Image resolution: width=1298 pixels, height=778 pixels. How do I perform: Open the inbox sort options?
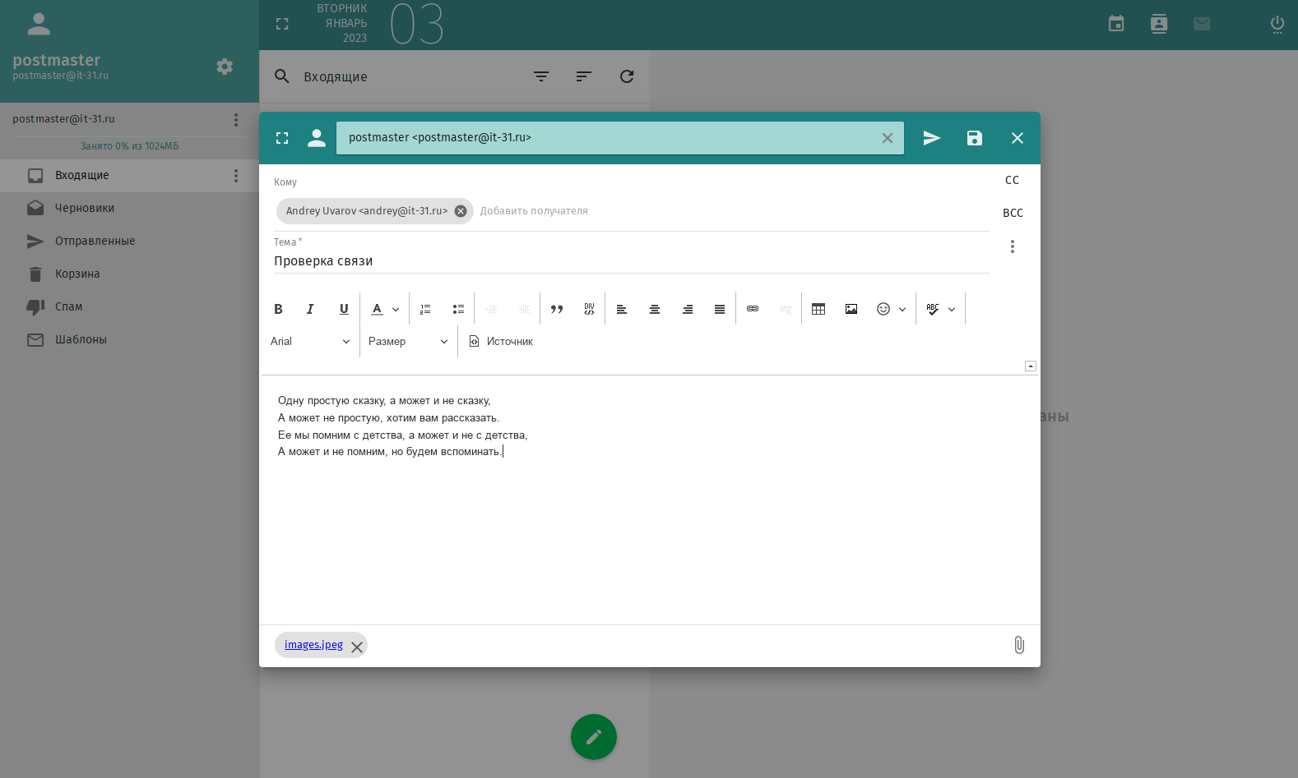tap(584, 76)
